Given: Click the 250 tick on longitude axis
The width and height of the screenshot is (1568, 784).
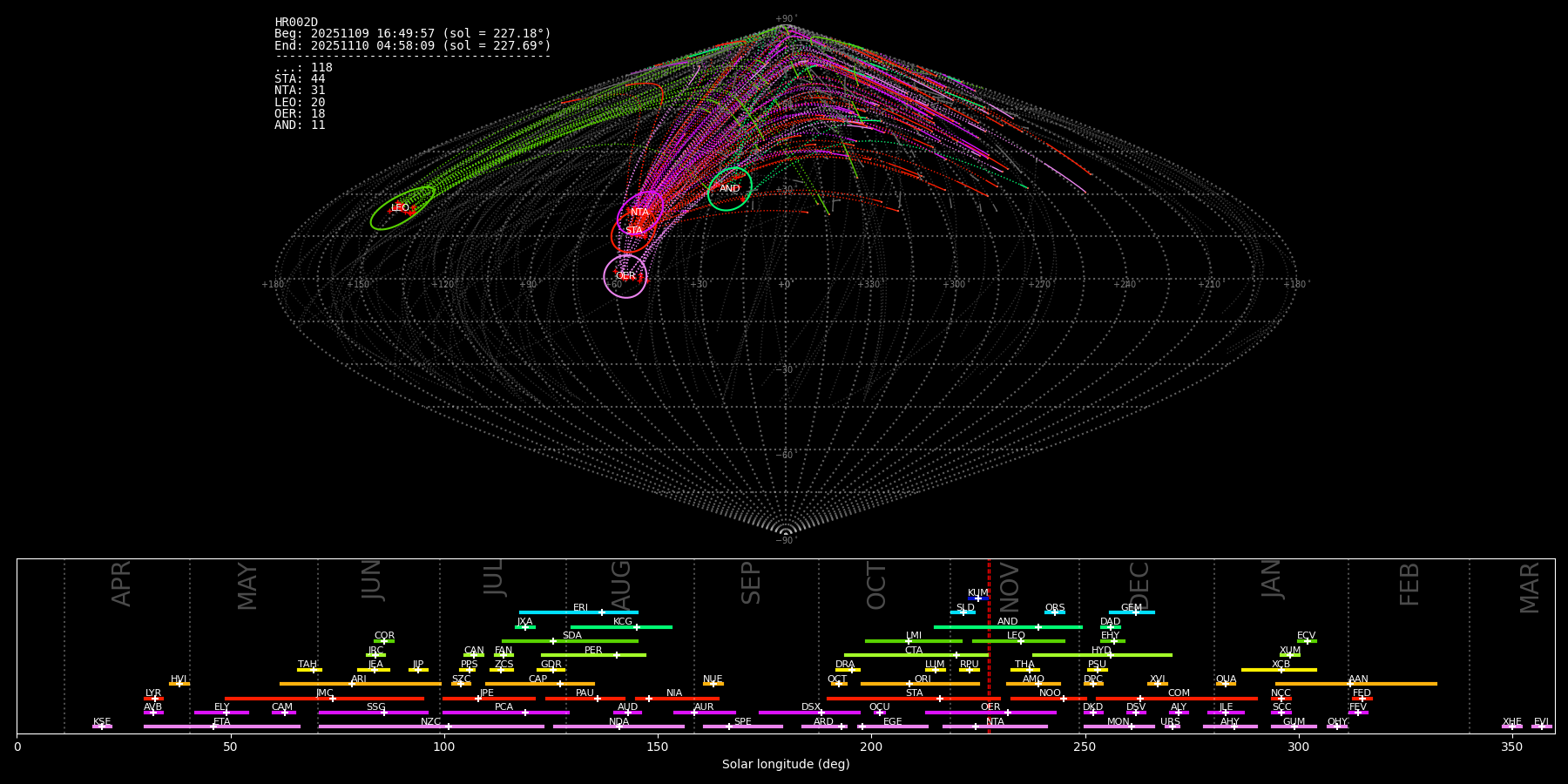Looking at the screenshot, I should pos(1085,747).
